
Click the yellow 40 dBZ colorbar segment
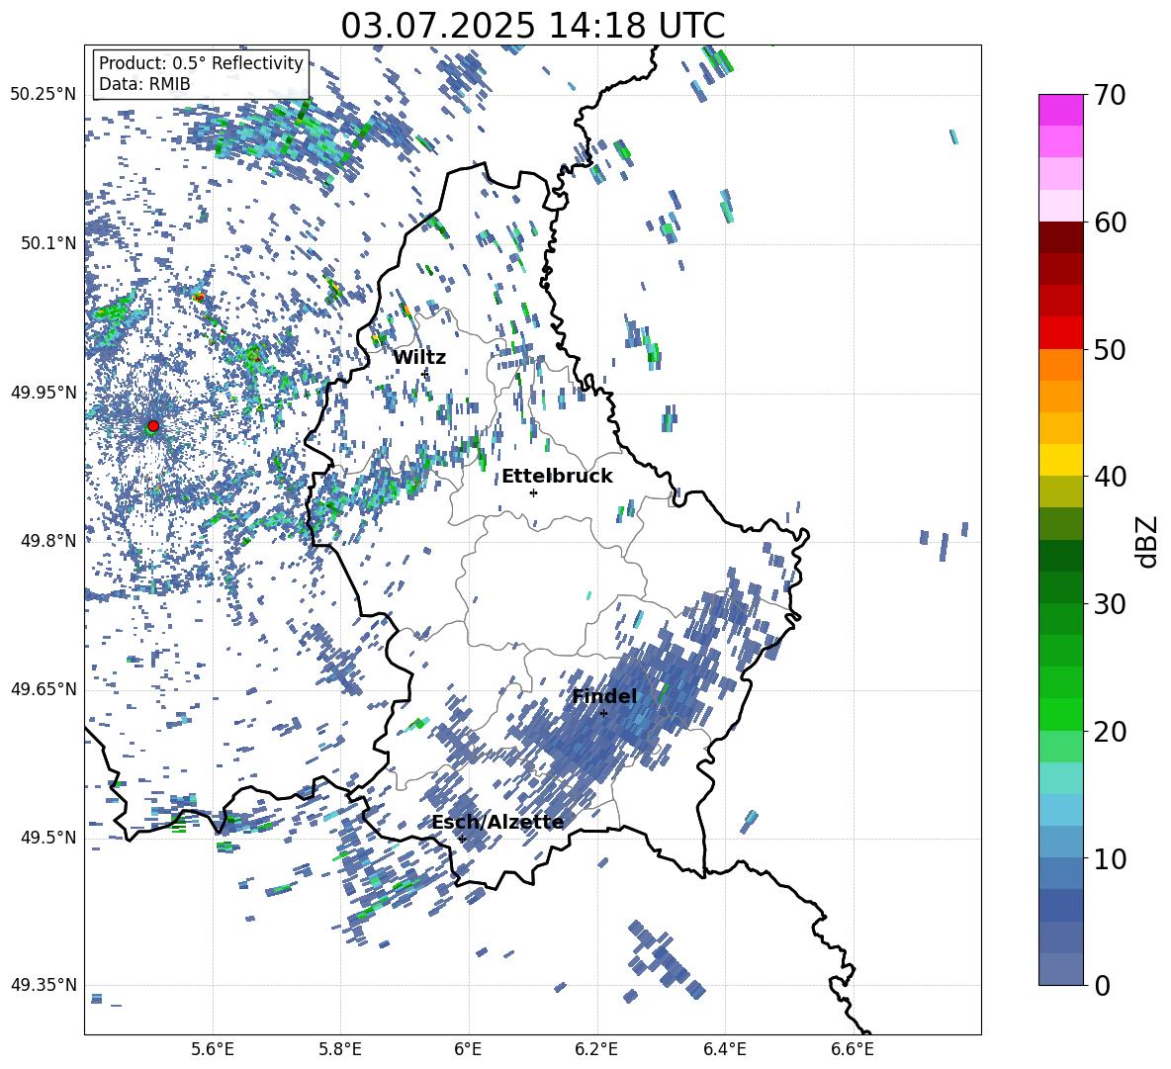coord(1061,460)
